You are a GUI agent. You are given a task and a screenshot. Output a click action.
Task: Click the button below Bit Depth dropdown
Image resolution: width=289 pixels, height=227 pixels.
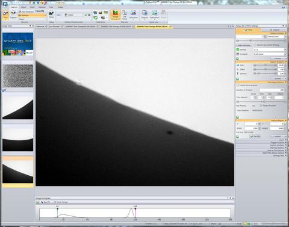(x=279, y=58)
